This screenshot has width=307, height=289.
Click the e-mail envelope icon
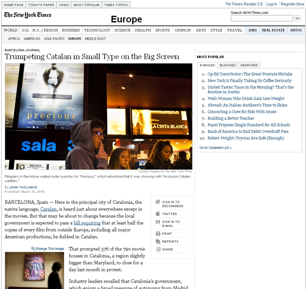158,222
